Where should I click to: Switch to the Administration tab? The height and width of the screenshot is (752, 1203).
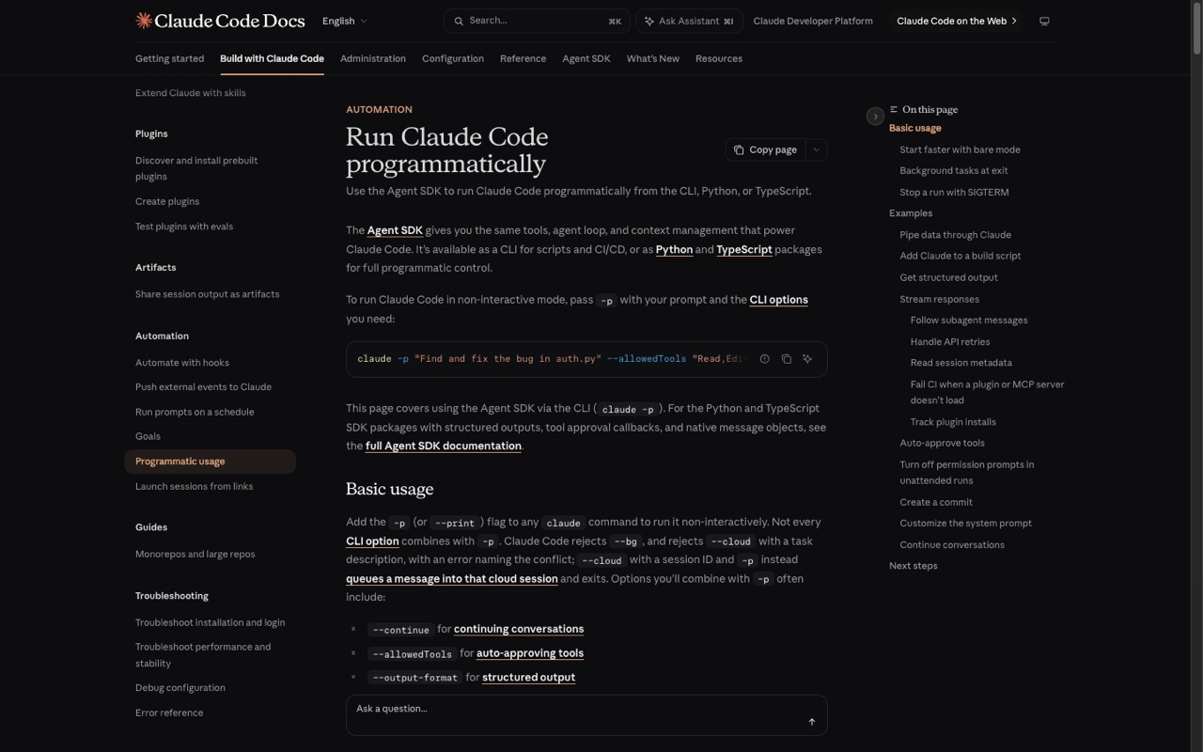373,58
